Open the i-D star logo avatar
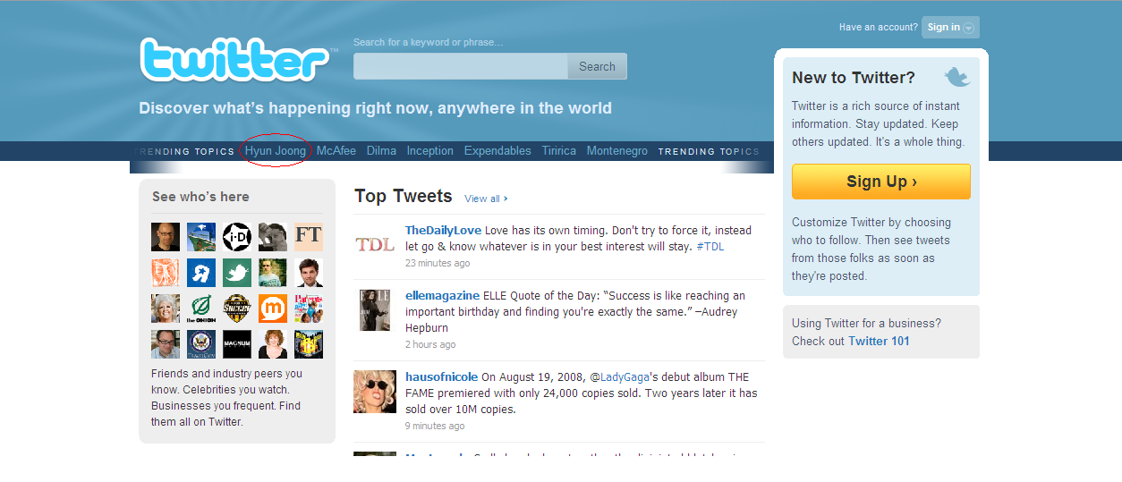This screenshot has width=1122, height=482. point(237,237)
